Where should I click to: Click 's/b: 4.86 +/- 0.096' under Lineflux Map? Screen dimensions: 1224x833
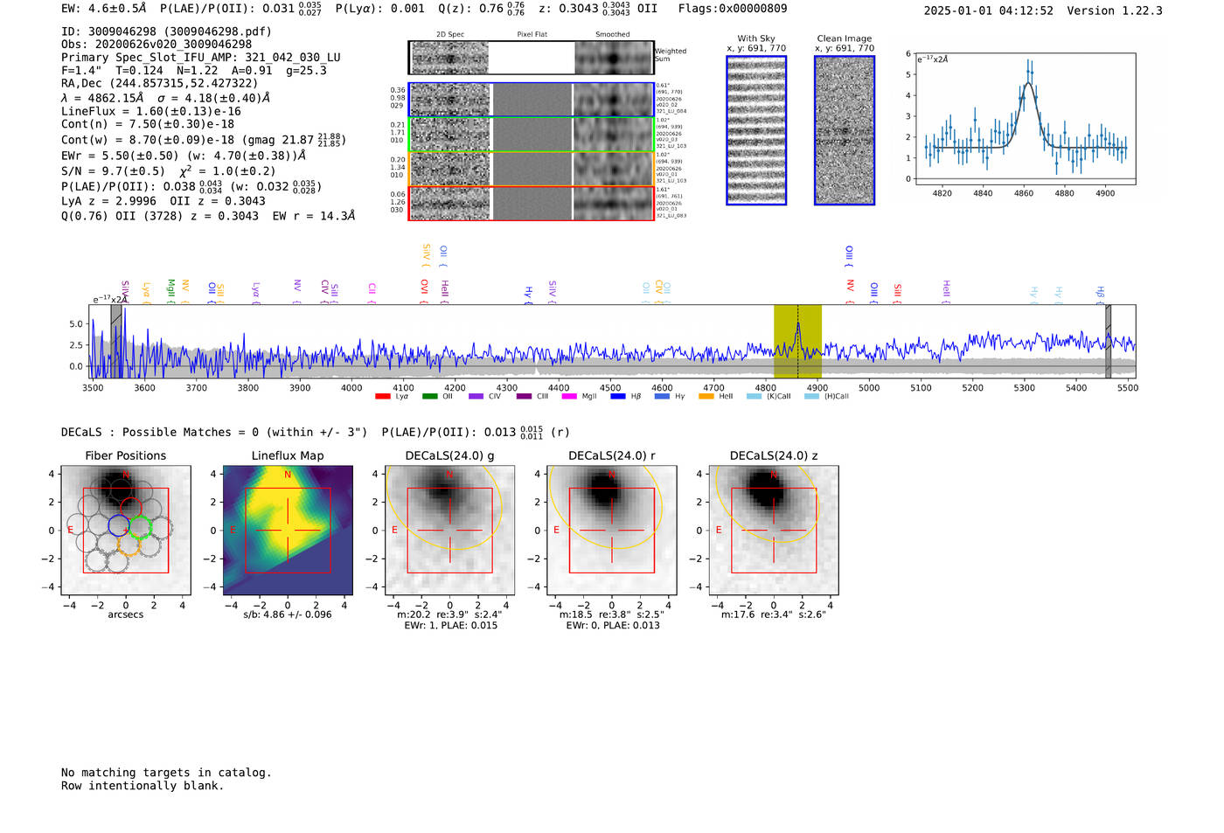pyautogui.click(x=288, y=614)
